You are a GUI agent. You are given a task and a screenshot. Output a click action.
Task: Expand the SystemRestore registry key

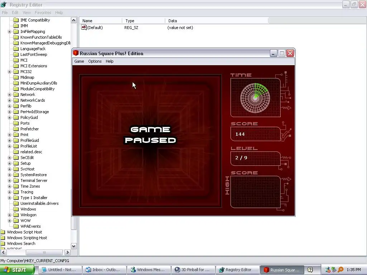[x=9, y=175]
